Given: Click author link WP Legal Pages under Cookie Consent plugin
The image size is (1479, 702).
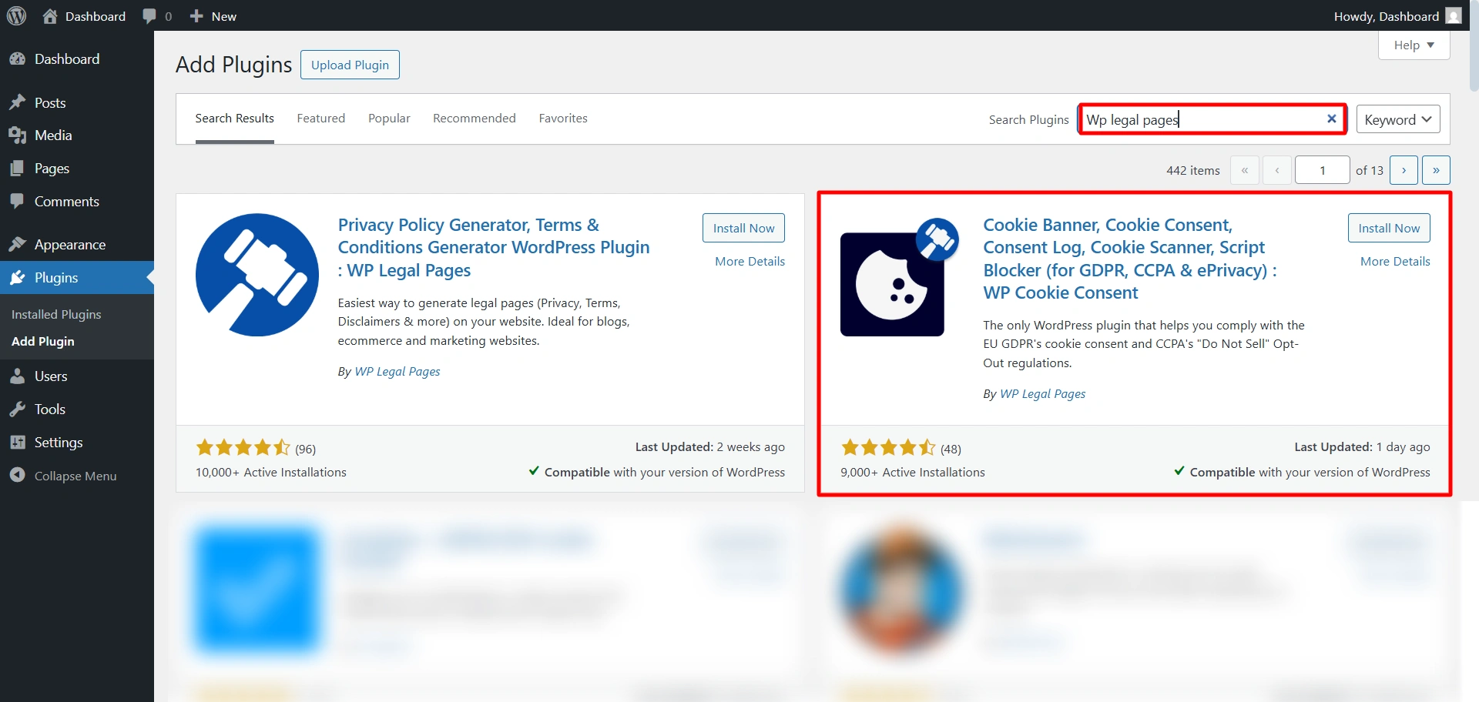Looking at the screenshot, I should pyautogui.click(x=1043, y=393).
